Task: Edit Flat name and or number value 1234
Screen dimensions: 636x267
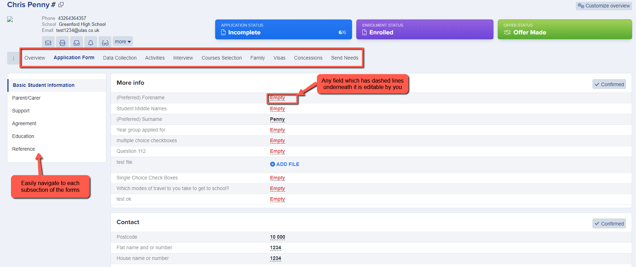Action: [x=275, y=248]
